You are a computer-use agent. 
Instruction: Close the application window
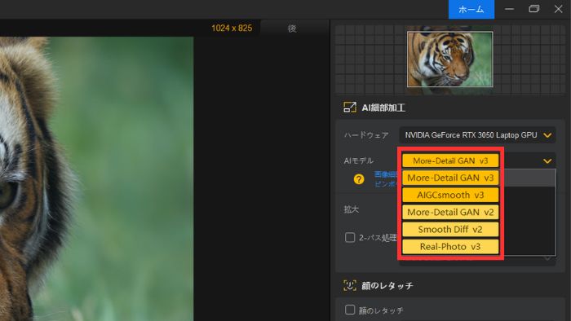558,9
